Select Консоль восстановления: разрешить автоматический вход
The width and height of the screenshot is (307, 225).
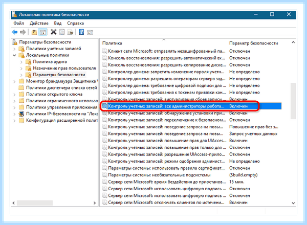coord(167,58)
